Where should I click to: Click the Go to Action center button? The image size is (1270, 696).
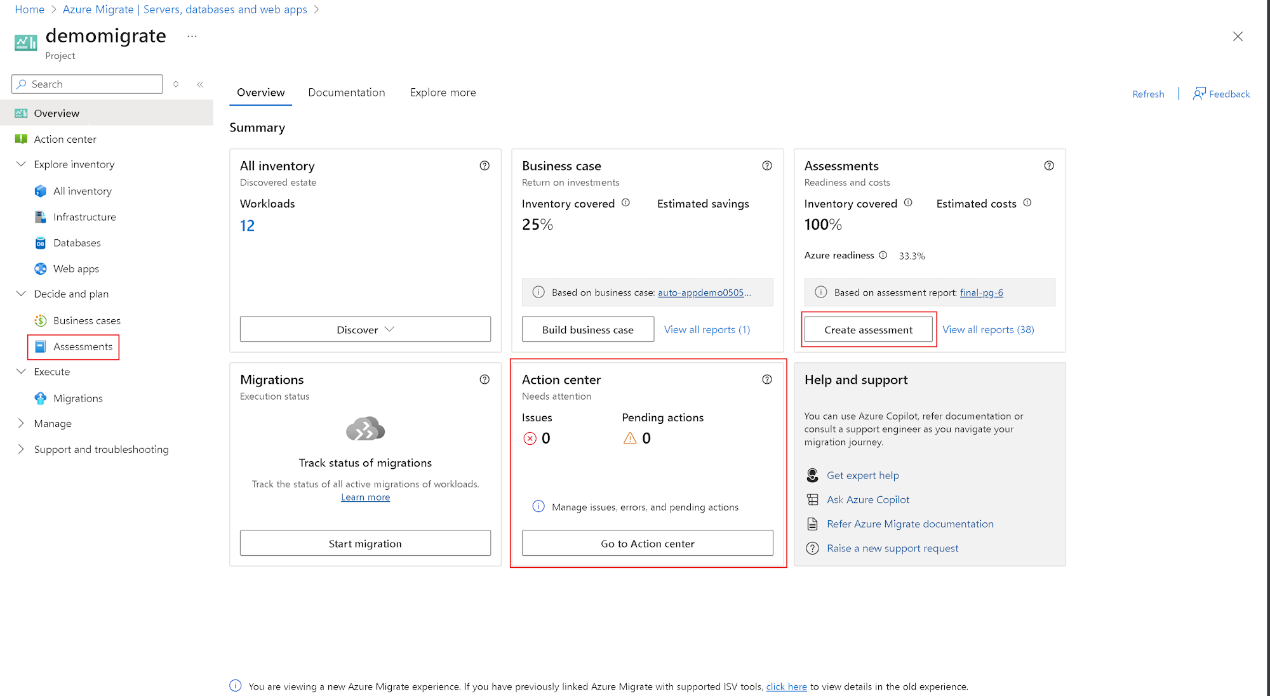point(647,543)
